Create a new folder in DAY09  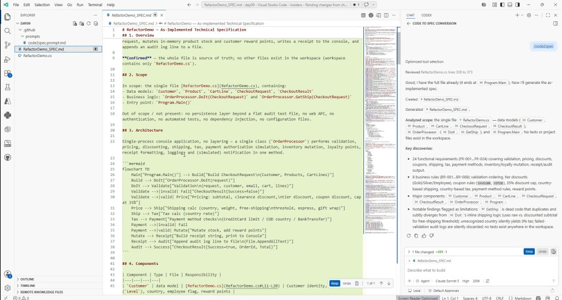coord(82,23)
